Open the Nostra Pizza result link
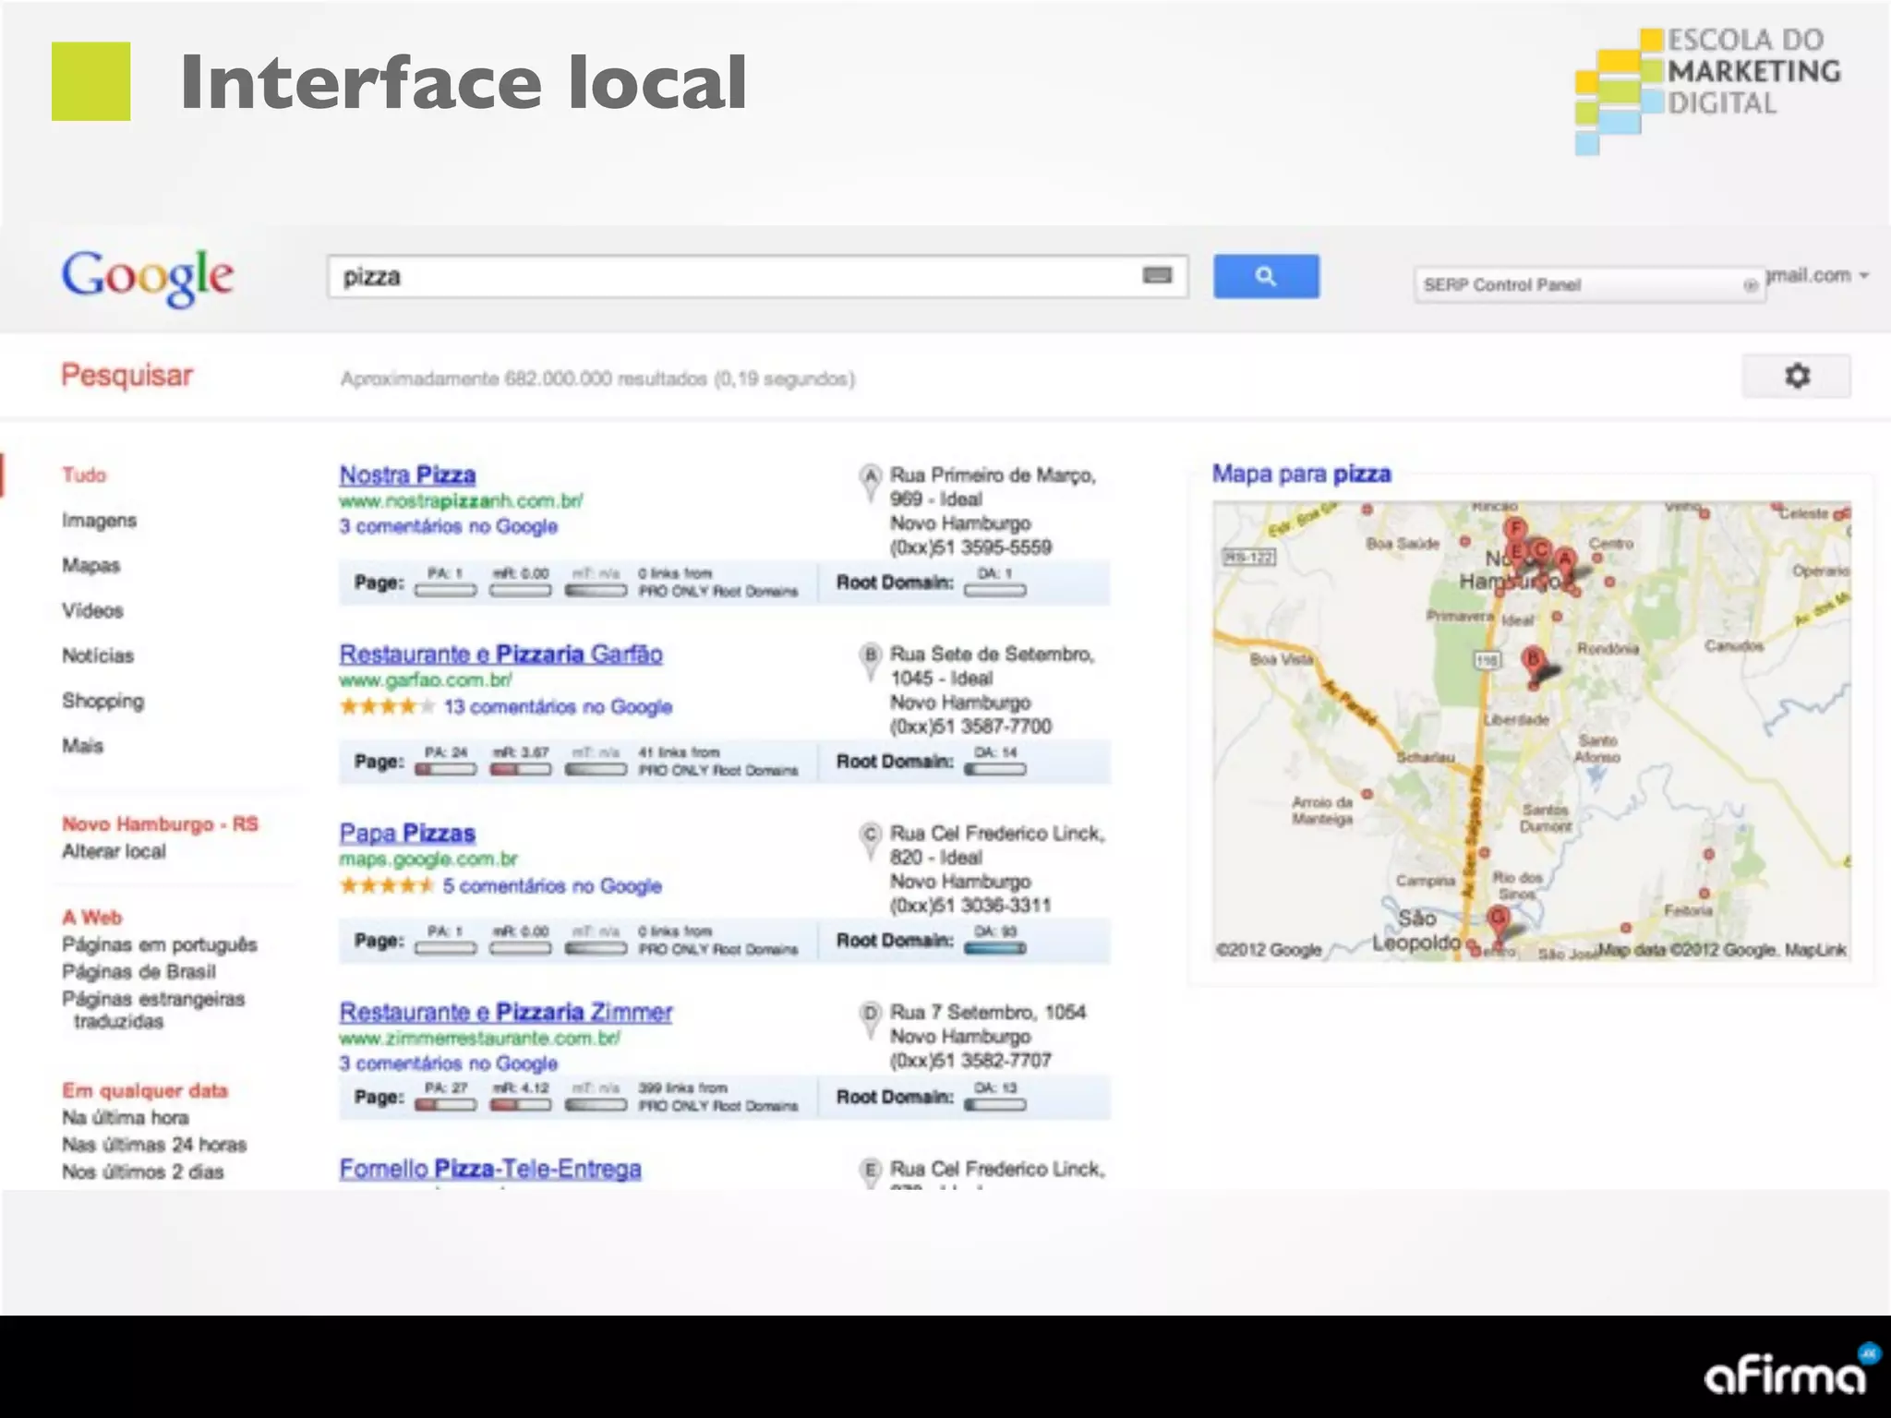Image resolution: width=1891 pixels, height=1418 pixels. click(x=407, y=475)
